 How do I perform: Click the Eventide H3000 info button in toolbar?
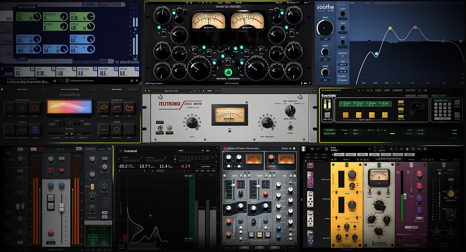tap(419, 90)
